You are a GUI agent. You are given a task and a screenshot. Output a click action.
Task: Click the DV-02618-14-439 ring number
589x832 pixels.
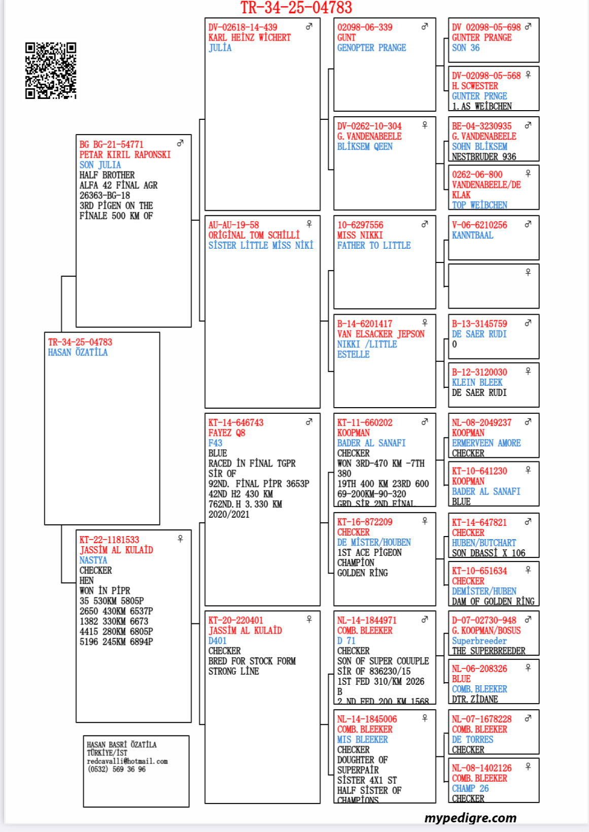pyautogui.click(x=242, y=27)
